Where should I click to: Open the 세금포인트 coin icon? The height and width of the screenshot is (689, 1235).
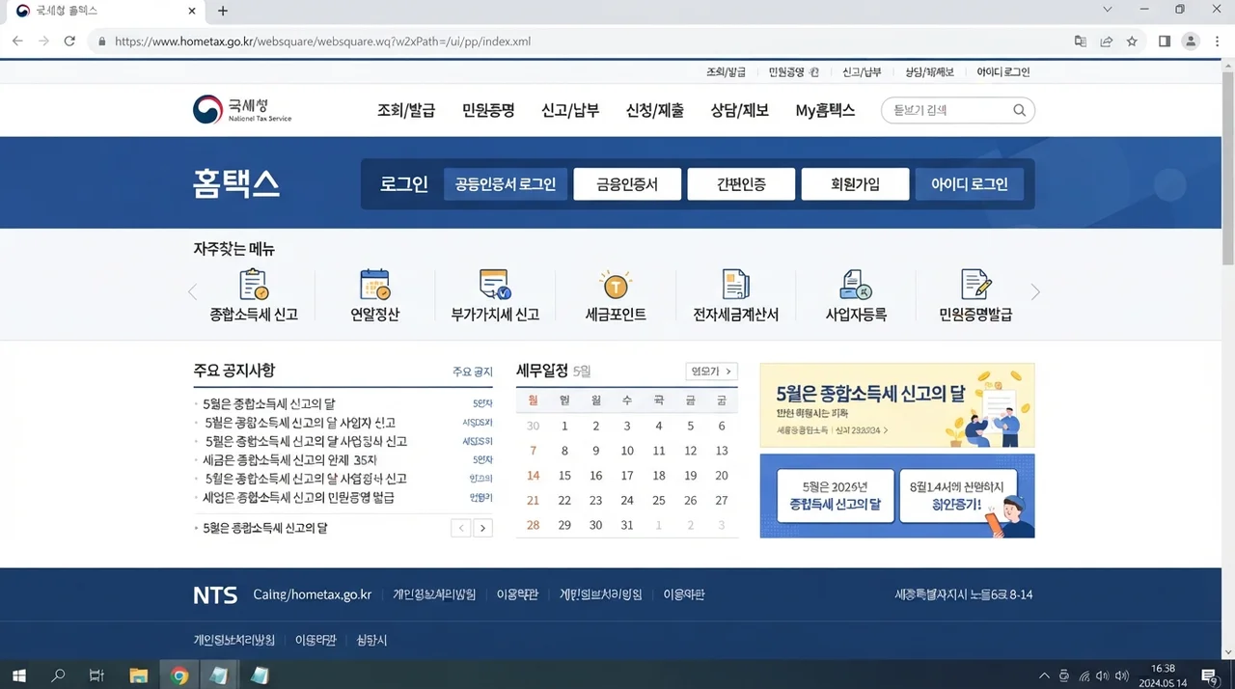coord(616,285)
